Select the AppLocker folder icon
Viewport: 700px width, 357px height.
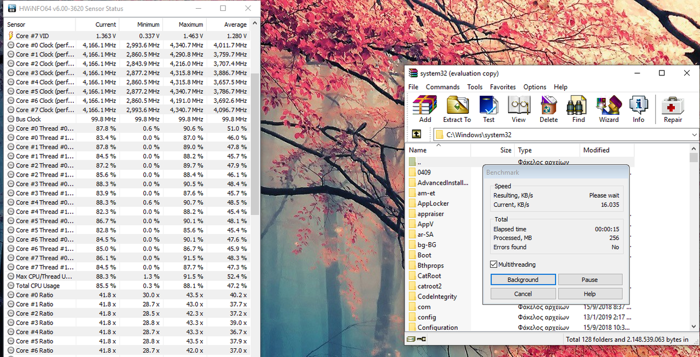tap(413, 203)
